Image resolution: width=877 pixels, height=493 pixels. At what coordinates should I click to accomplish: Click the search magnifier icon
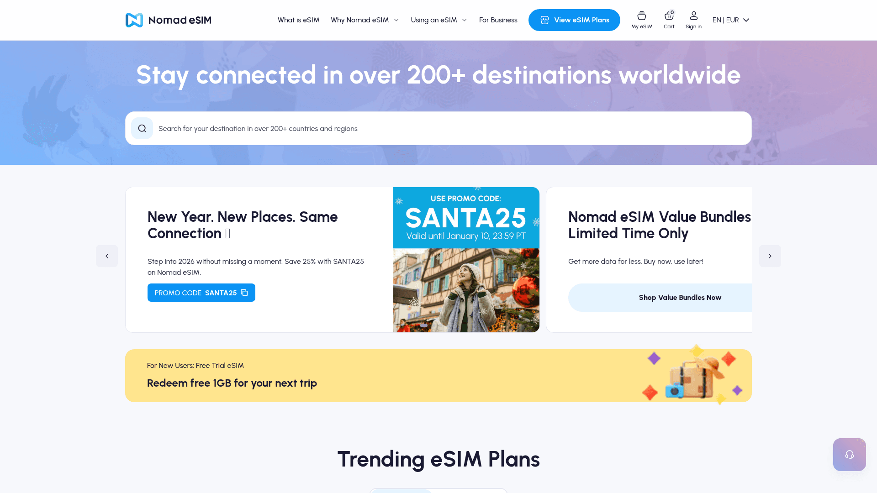[x=142, y=128]
